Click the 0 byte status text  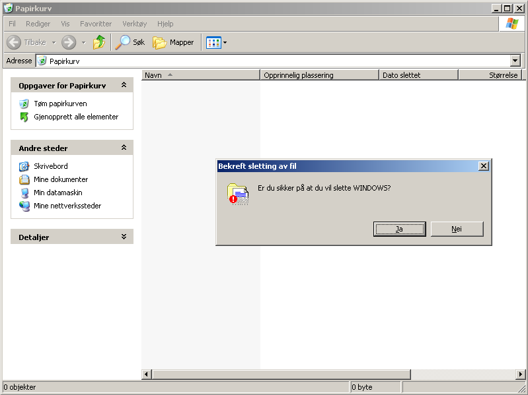click(362, 387)
